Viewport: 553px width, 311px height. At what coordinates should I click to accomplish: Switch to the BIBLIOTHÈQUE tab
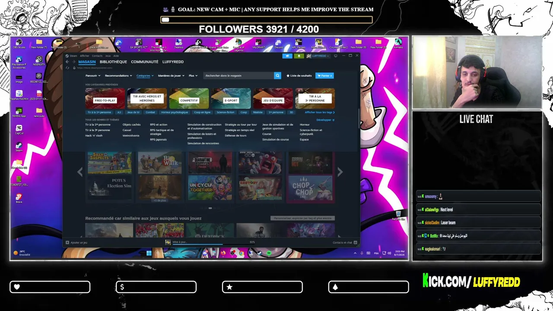(x=113, y=62)
